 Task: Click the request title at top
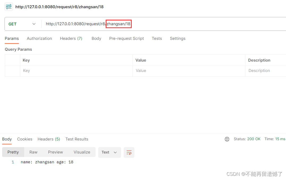point(59,7)
